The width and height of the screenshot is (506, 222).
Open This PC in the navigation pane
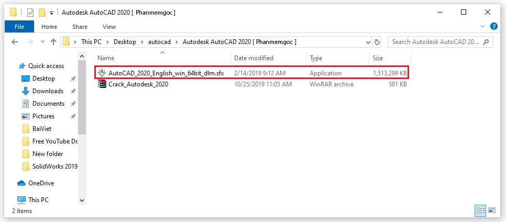[x=38, y=200]
